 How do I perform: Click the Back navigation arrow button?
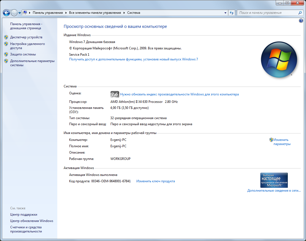6,13
